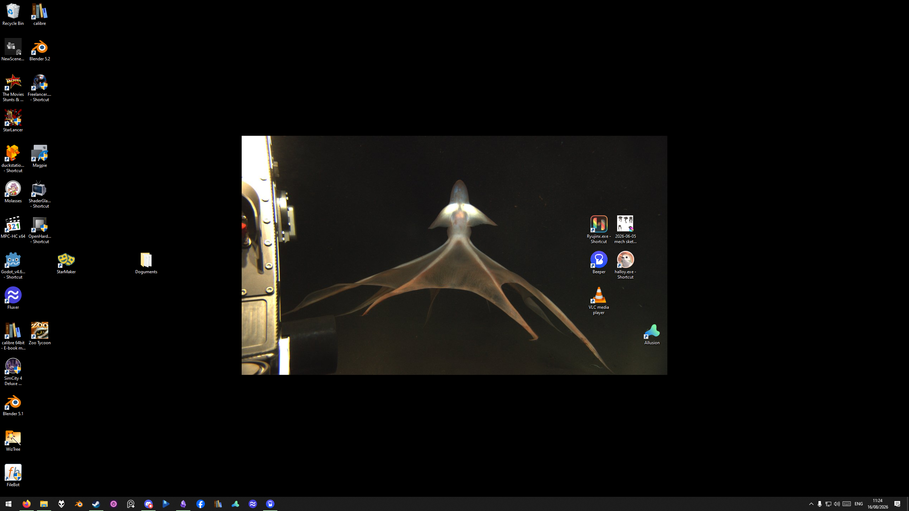The height and width of the screenshot is (511, 909).
Task: Click the pink power-symbol taskbar icon
Action: point(113,504)
